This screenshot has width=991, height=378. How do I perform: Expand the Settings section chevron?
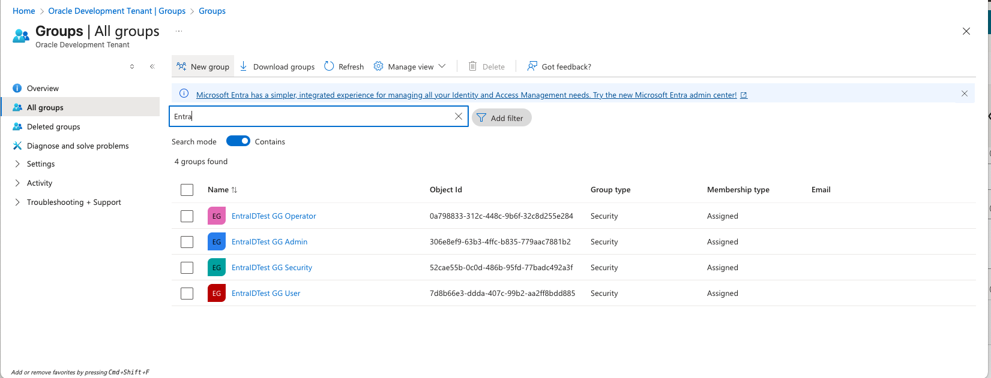tap(17, 164)
